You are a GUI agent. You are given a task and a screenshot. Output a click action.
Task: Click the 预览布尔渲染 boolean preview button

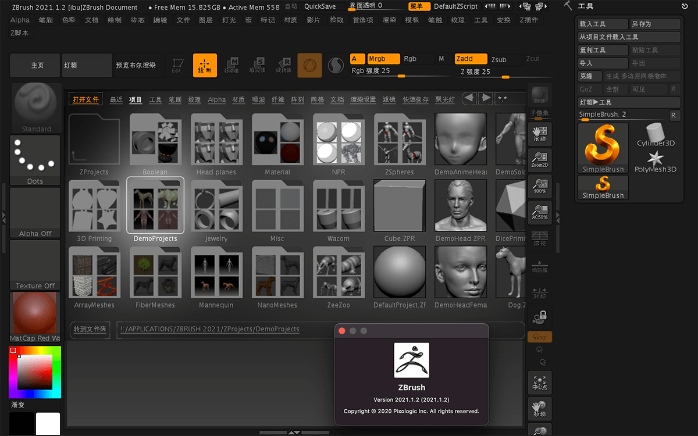point(138,65)
